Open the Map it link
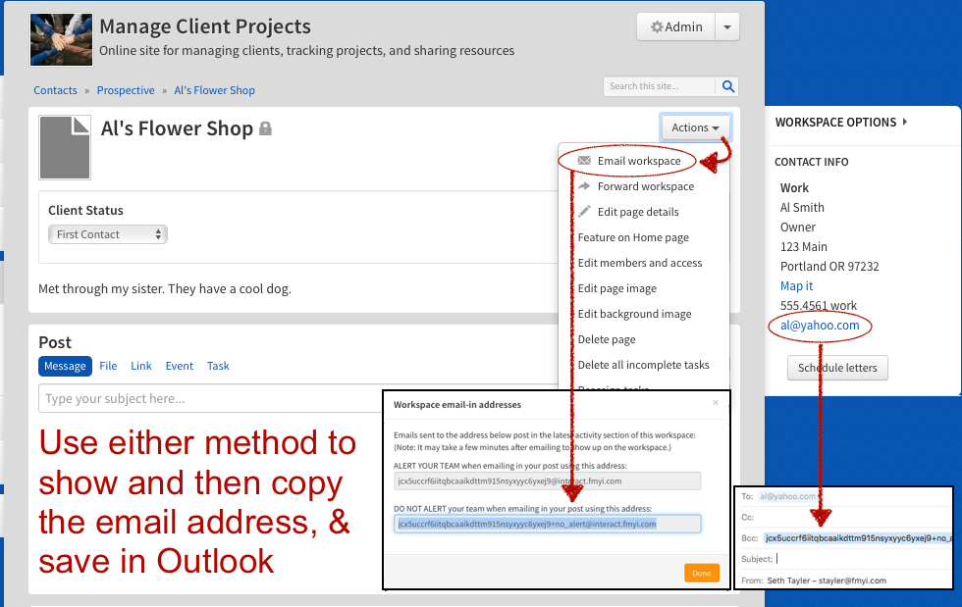962x607 pixels. click(x=796, y=285)
